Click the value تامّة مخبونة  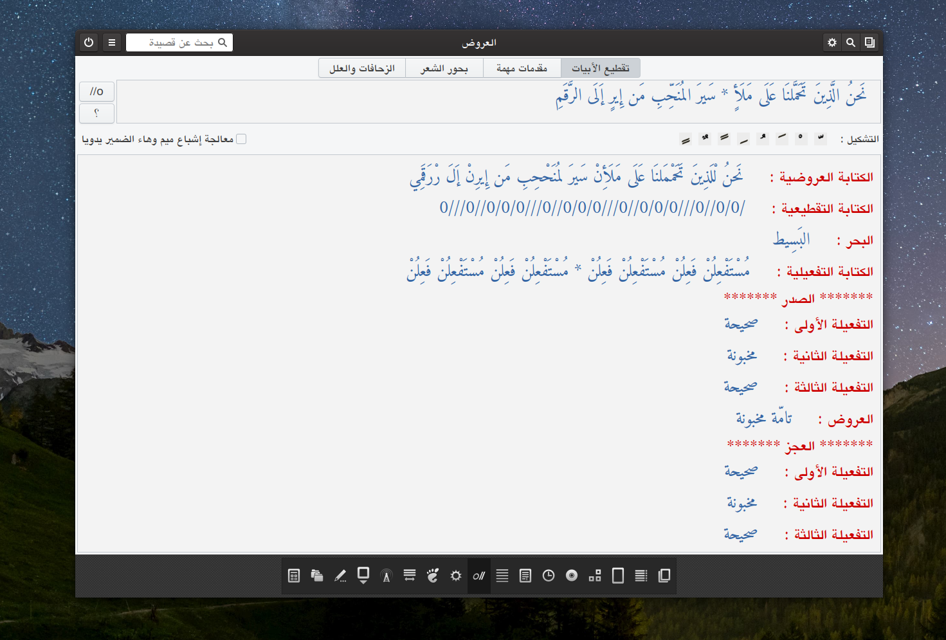coord(764,419)
